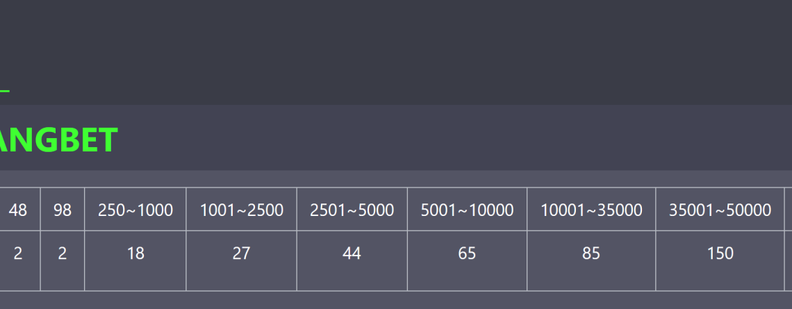Screen dimensions: 792x309
Task: Select the 35001~50000 range cell
Action: coord(720,210)
